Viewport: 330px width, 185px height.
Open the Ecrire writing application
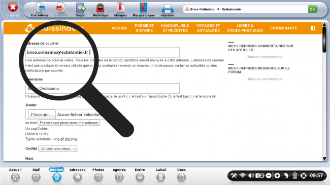click(140, 175)
